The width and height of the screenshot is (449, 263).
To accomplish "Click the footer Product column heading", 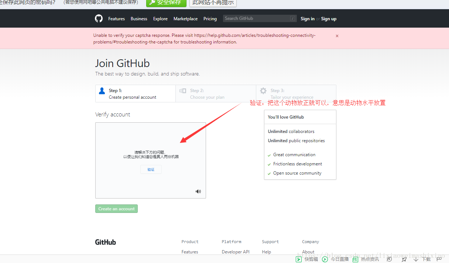I will [x=190, y=242].
